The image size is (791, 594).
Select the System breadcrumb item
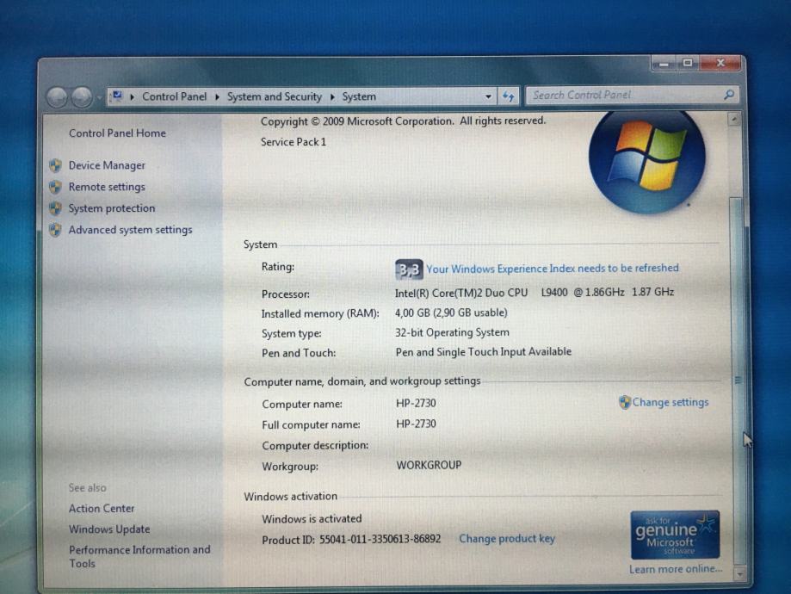pyautogui.click(x=359, y=97)
